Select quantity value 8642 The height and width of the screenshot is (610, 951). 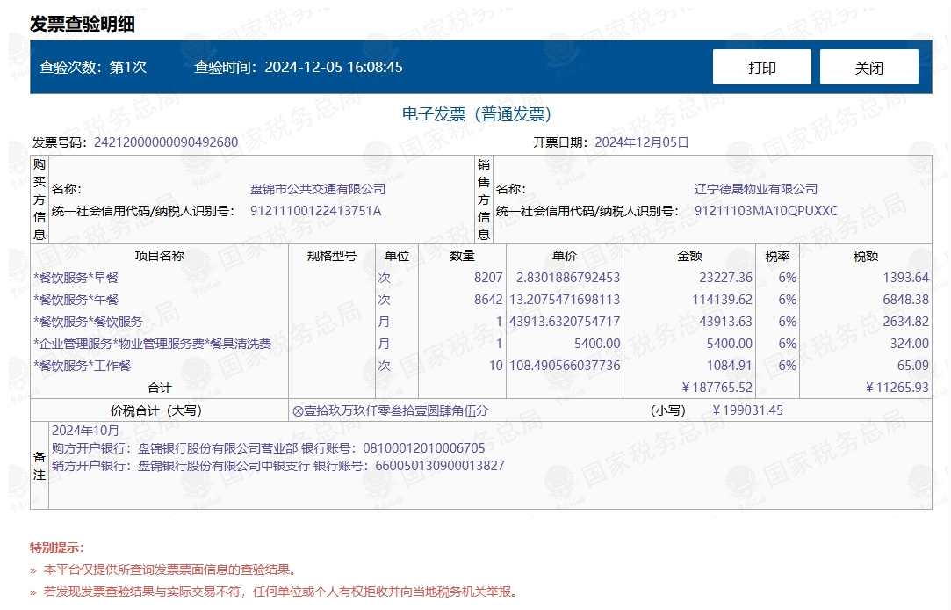pos(488,299)
